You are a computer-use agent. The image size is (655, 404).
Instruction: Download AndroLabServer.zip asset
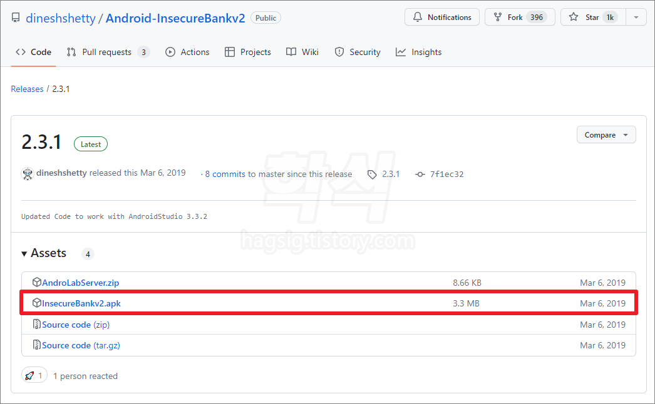(x=81, y=283)
